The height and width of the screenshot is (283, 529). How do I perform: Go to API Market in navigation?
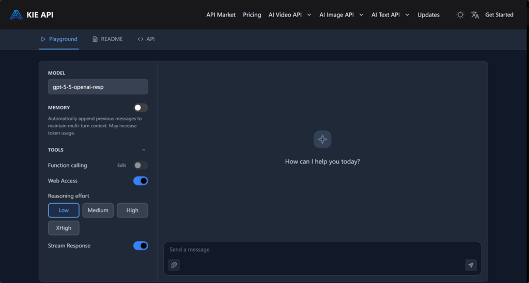(x=221, y=15)
